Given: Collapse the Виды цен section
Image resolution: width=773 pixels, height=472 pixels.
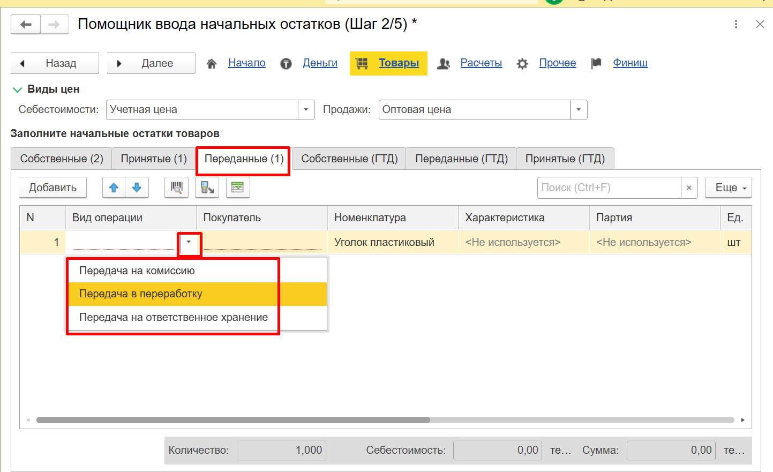Looking at the screenshot, I should (x=17, y=89).
